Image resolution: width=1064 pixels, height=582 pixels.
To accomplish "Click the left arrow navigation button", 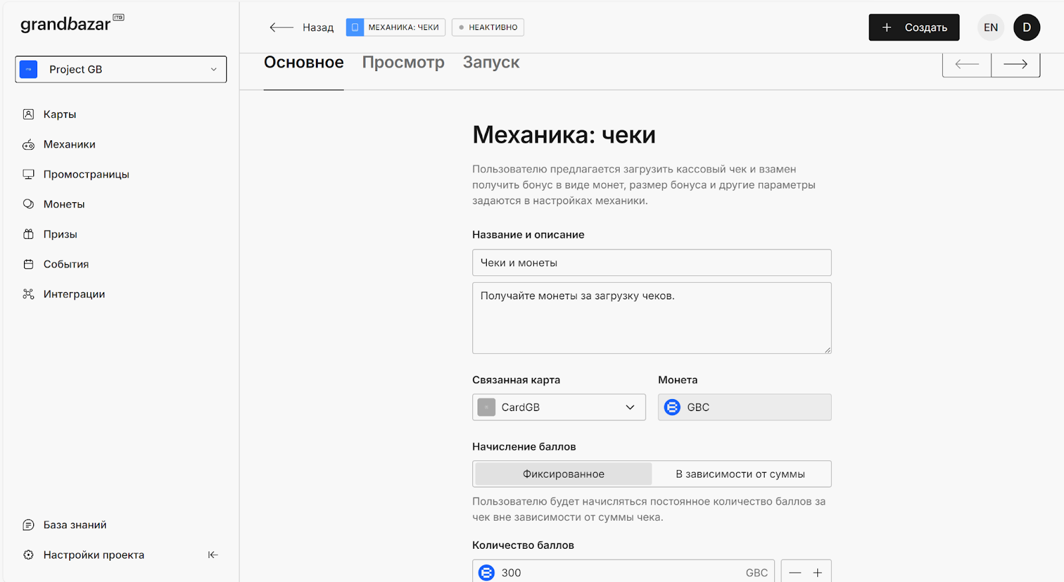I will coord(967,65).
